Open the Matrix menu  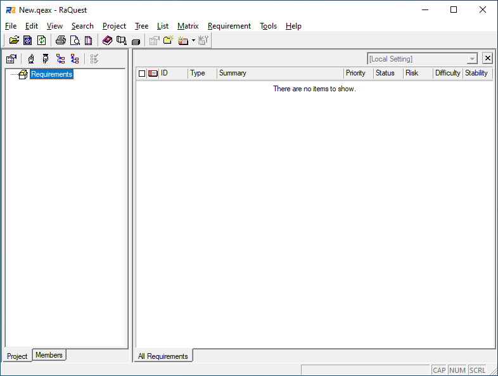(188, 26)
